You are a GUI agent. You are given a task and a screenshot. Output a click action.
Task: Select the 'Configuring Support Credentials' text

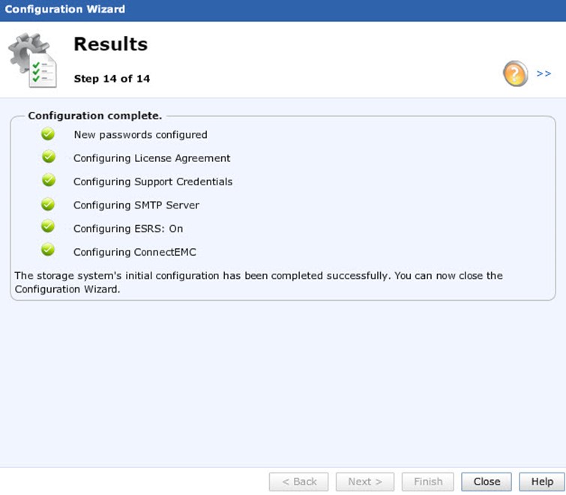(153, 181)
